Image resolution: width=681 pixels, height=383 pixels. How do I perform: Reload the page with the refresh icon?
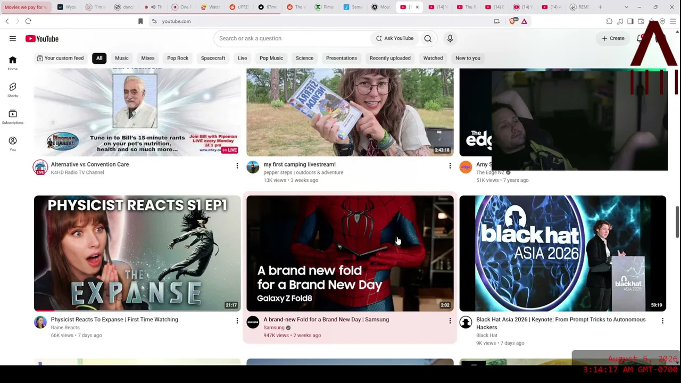(28, 21)
